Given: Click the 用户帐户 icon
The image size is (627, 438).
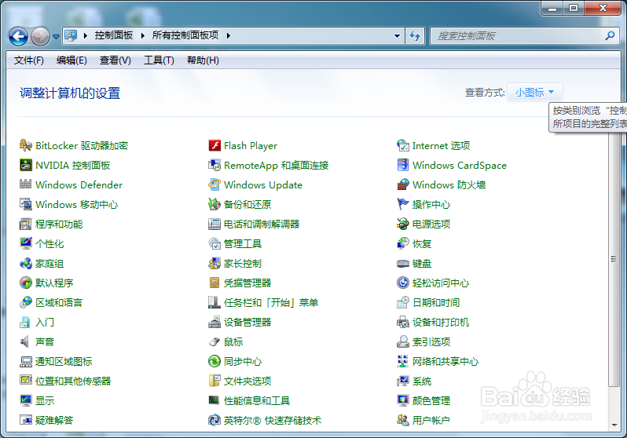Looking at the screenshot, I should tap(402, 420).
